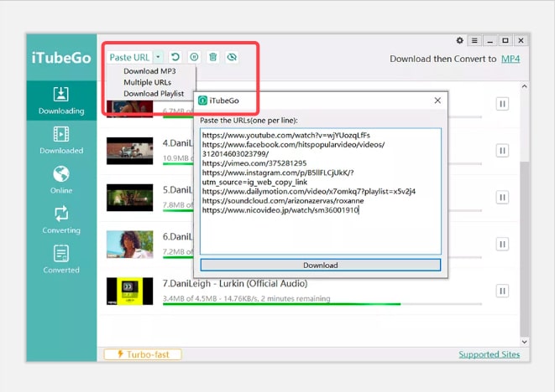This screenshot has height=392, width=555.
Task: Select 7.DaniLeigh - Lurkin title text
Action: (x=235, y=284)
